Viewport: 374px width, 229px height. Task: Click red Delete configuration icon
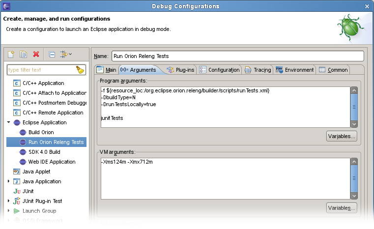click(x=36, y=54)
